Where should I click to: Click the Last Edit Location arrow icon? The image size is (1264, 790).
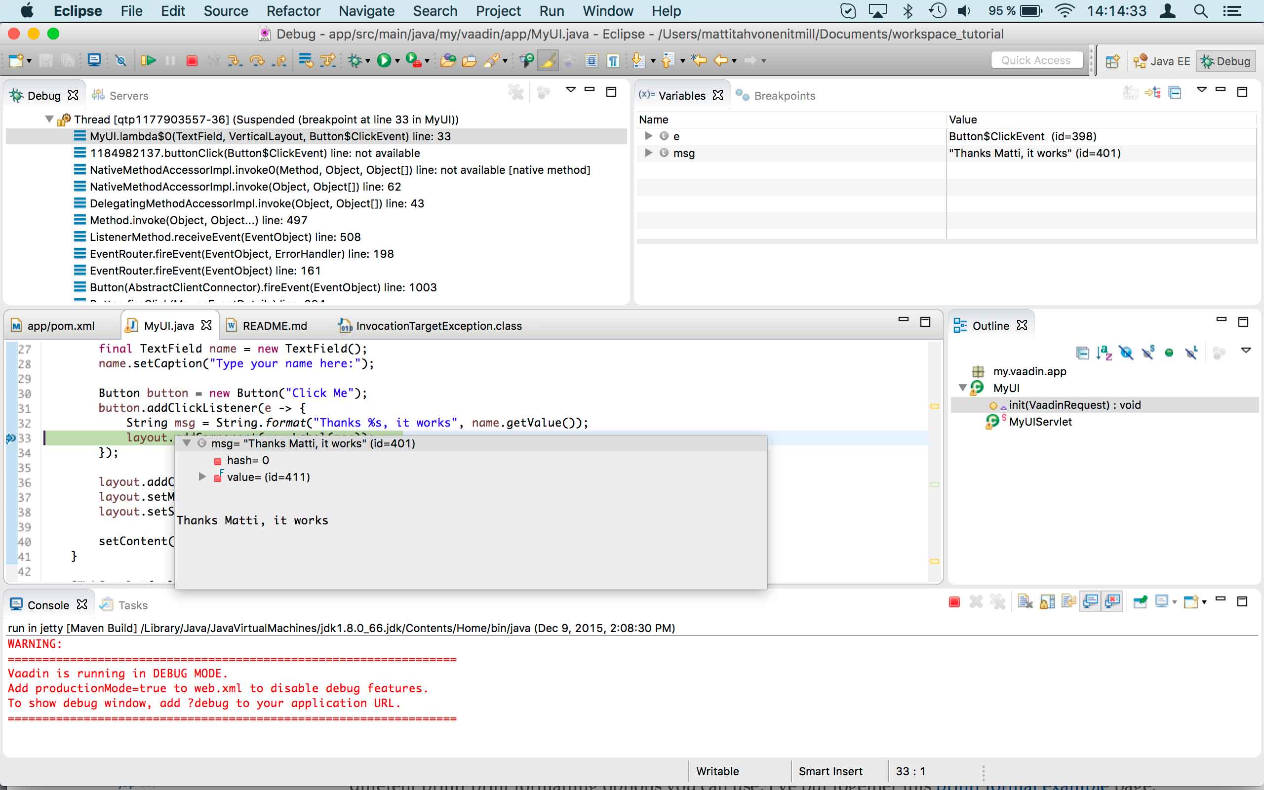699,61
